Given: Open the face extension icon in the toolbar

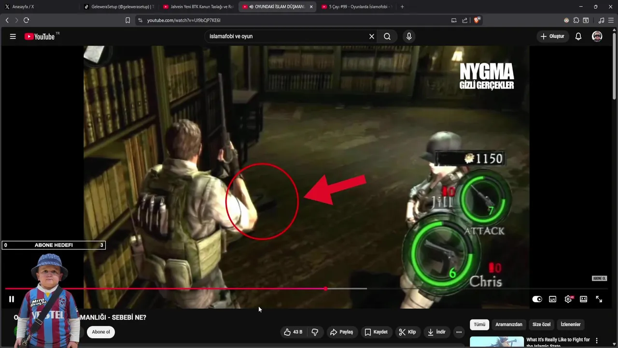Looking at the screenshot, I should 566,20.
